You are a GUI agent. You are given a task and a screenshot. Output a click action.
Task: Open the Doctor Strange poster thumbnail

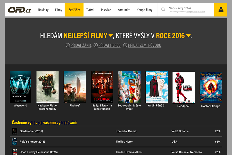tap(211, 88)
